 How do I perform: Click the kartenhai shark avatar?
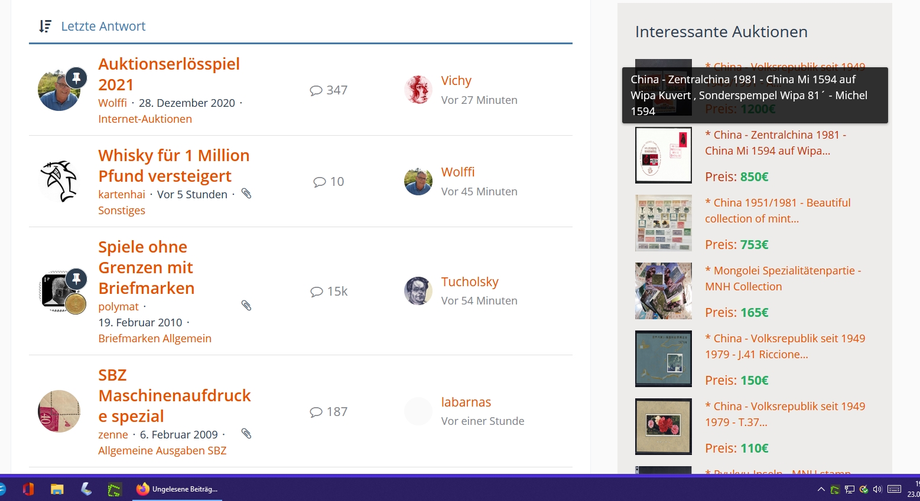tap(58, 181)
